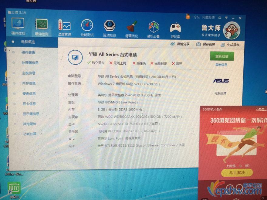Image resolution: width=267 pixels, height=200 pixels.
Task: Click the 8 GB 金士顿 DDR3 memory value
Action: coord(121,110)
